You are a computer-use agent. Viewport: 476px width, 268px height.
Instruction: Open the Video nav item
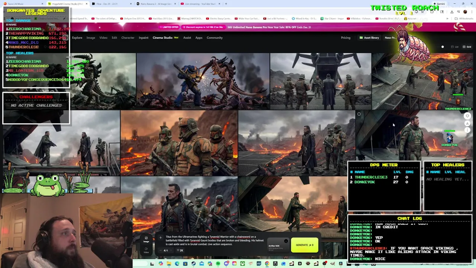point(103,38)
